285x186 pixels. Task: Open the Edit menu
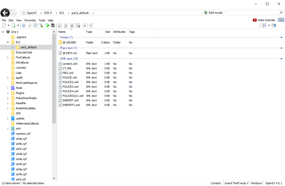click(11, 20)
